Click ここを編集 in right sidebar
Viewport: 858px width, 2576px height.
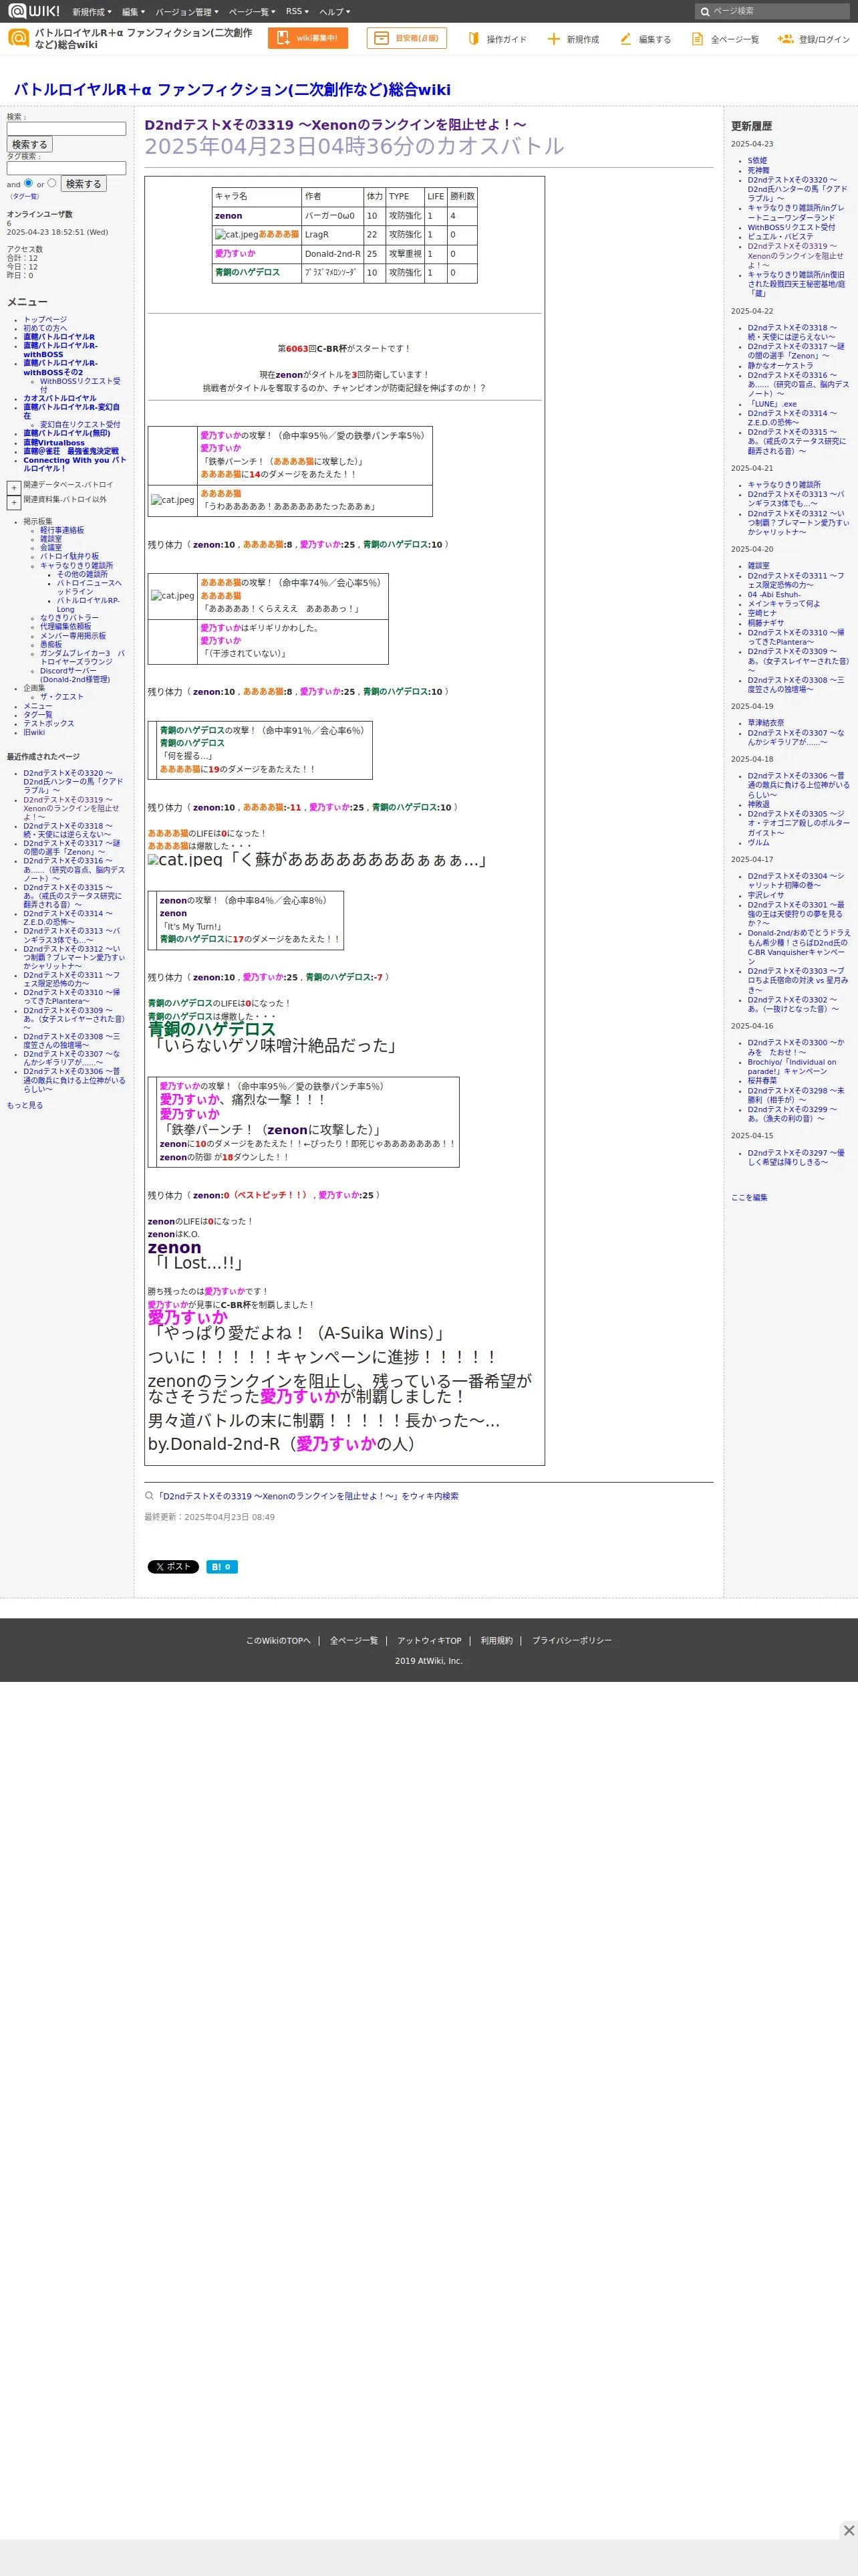coord(749,1197)
